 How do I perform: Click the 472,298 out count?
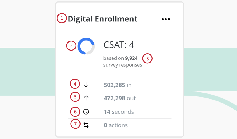click(x=120, y=98)
